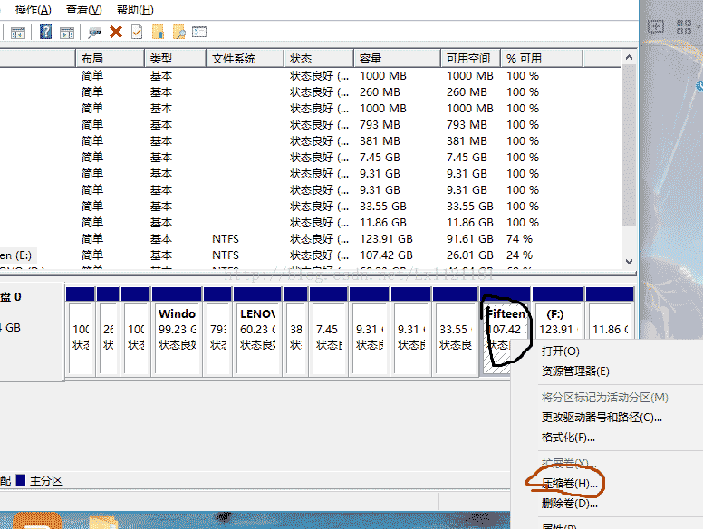Open the 查看(V) menu
The width and height of the screenshot is (703, 529).
83,9
